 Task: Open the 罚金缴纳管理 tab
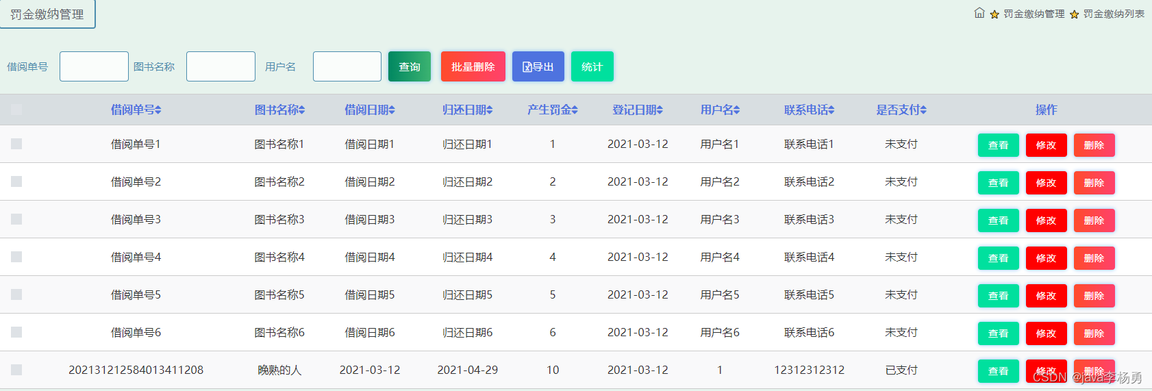tap(47, 14)
